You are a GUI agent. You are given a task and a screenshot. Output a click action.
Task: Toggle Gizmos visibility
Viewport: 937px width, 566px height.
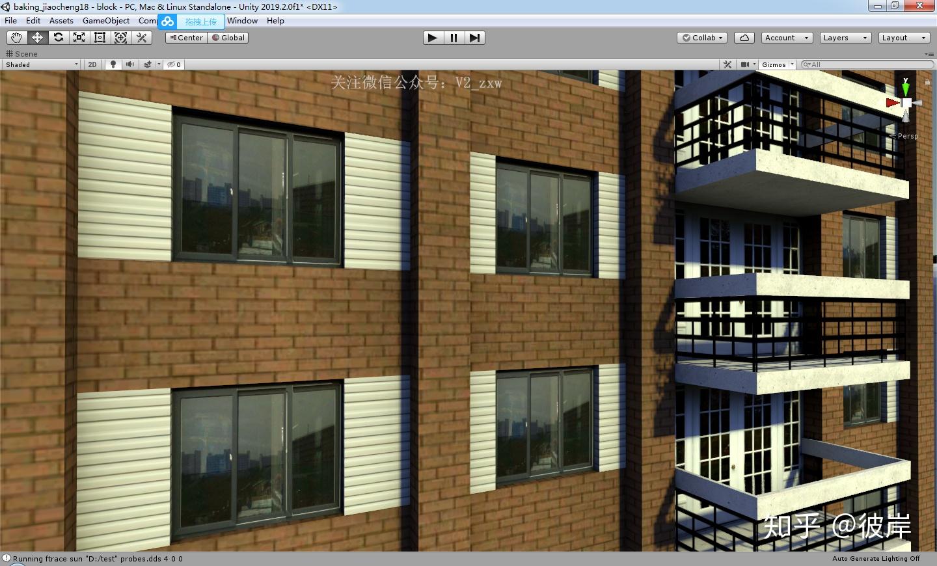point(774,64)
